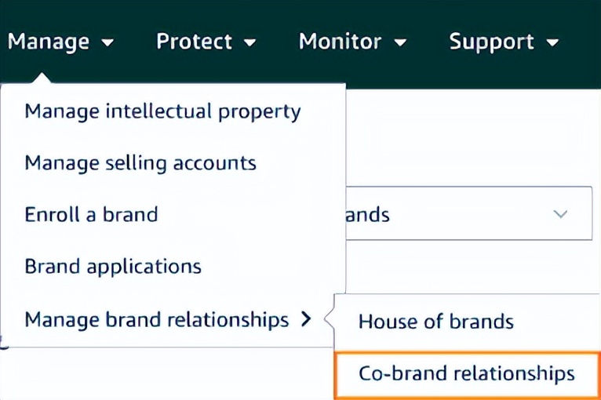Click the caret arrow beside Protect
The image size is (601, 400).
pos(250,43)
